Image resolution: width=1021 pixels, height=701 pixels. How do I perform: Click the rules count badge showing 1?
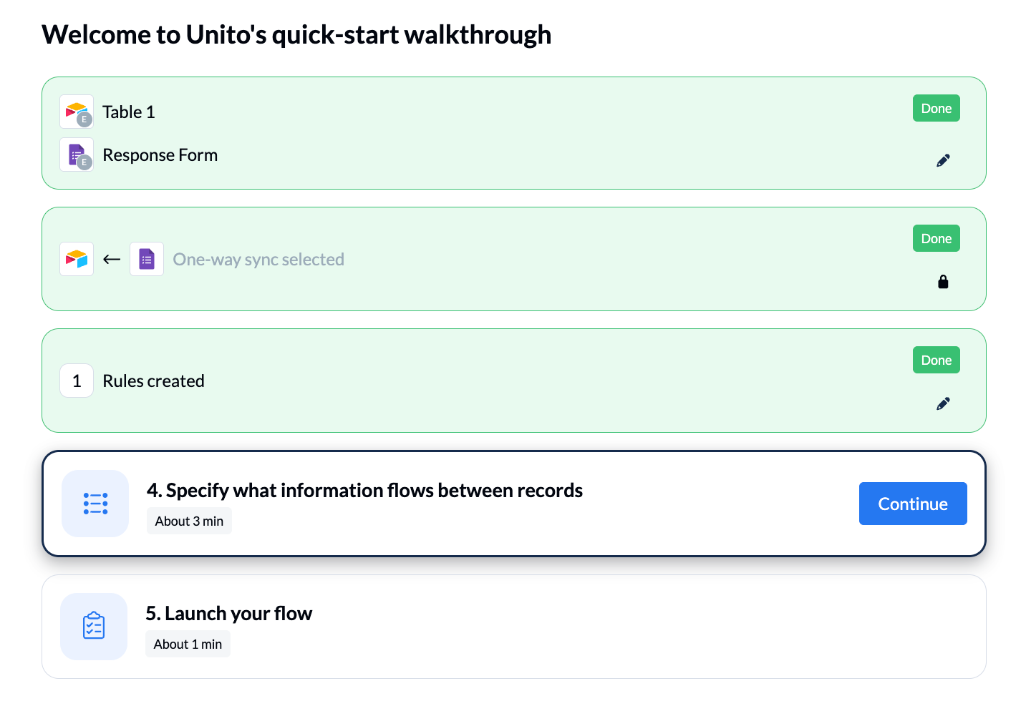pyautogui.click(x=77, y=381)
